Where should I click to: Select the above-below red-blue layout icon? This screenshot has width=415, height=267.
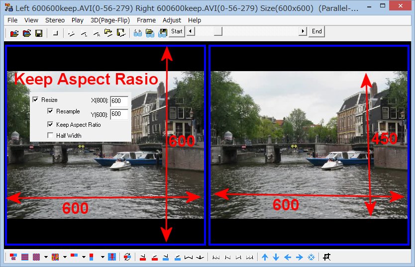point(92,257)
